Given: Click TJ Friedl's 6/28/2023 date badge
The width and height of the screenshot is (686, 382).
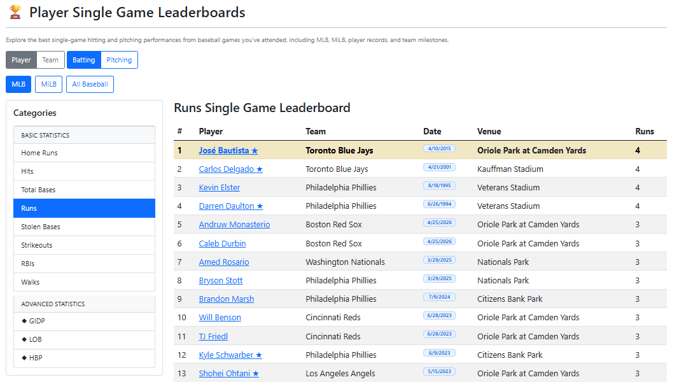Looking at the screenshot, I should coord(439,334).
